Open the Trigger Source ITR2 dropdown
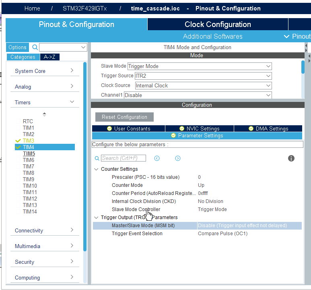This screenshot has height=290, width=311. point(203,76)
